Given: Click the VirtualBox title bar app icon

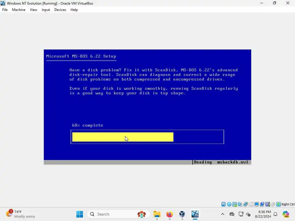Looking at the screenshot, I should pos(3,3).
